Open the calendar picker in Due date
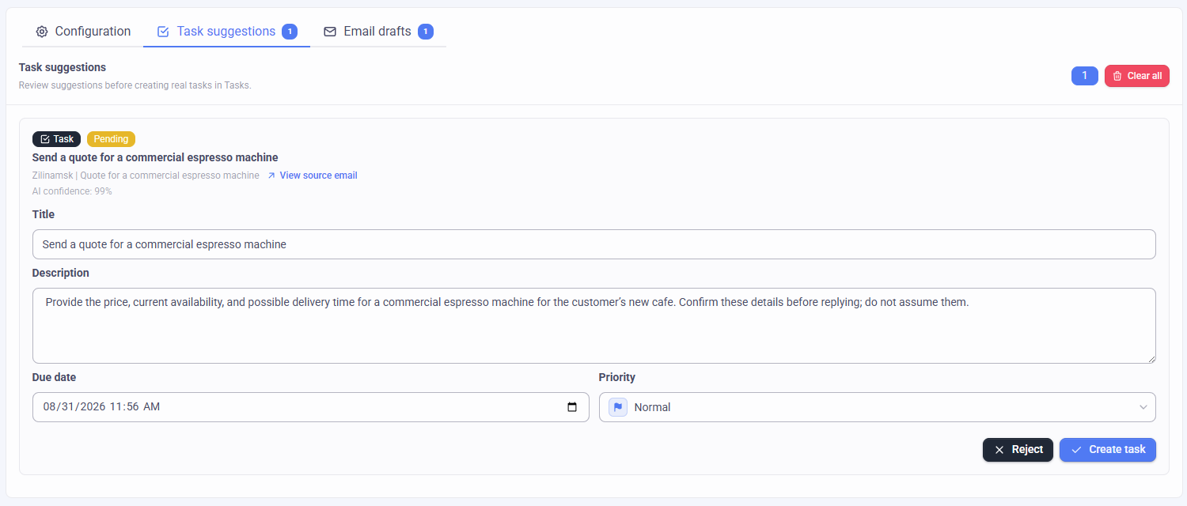This screenshot has width=1187, height=506. [572, 407]
